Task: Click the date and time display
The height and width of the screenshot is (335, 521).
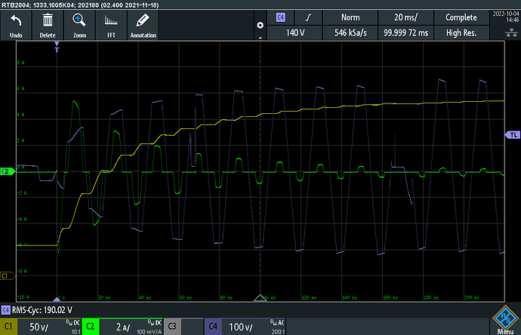Action: pyautogui.click(x=505, y=17)
